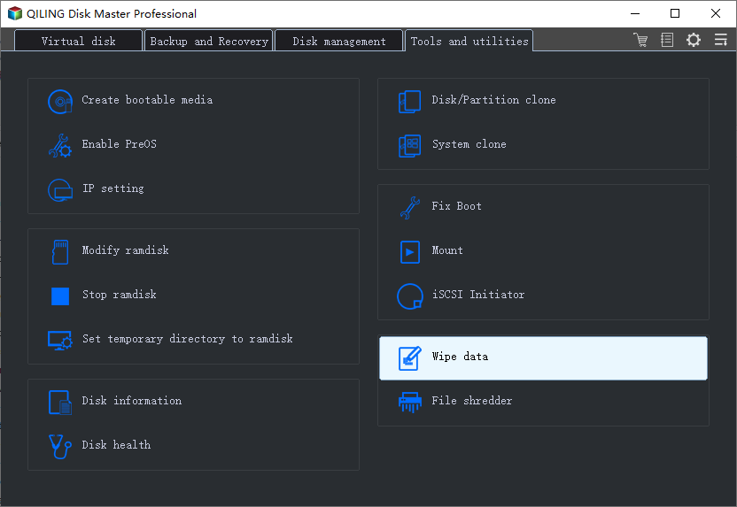Select Modify ramdisk label
The height and width of the screenshot is (507, 737).
pos(126,250)
